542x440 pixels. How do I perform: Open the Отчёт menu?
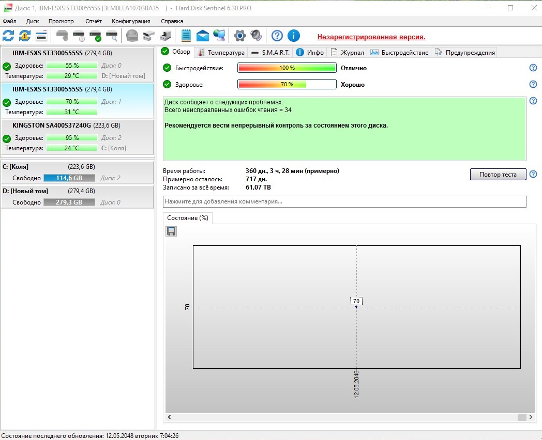point(93,21)
